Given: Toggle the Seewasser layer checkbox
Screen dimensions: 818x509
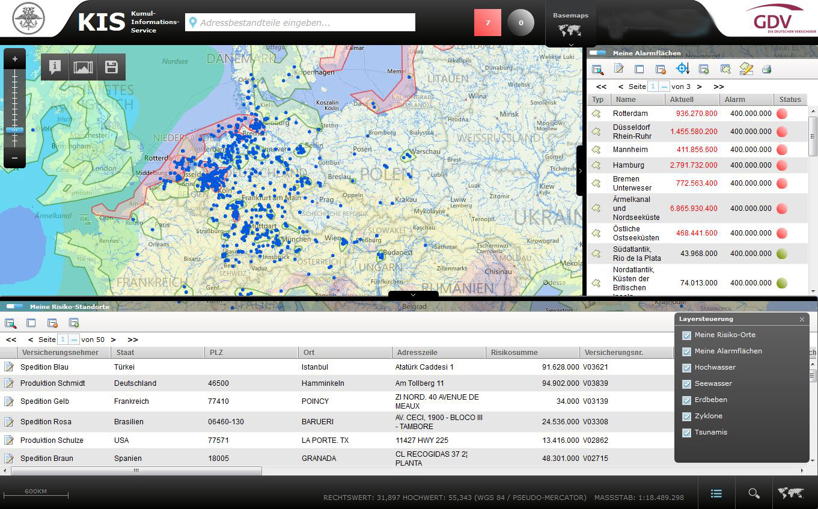Looking at the screenshot, I should pyautogui.click(x=686, y=383).
